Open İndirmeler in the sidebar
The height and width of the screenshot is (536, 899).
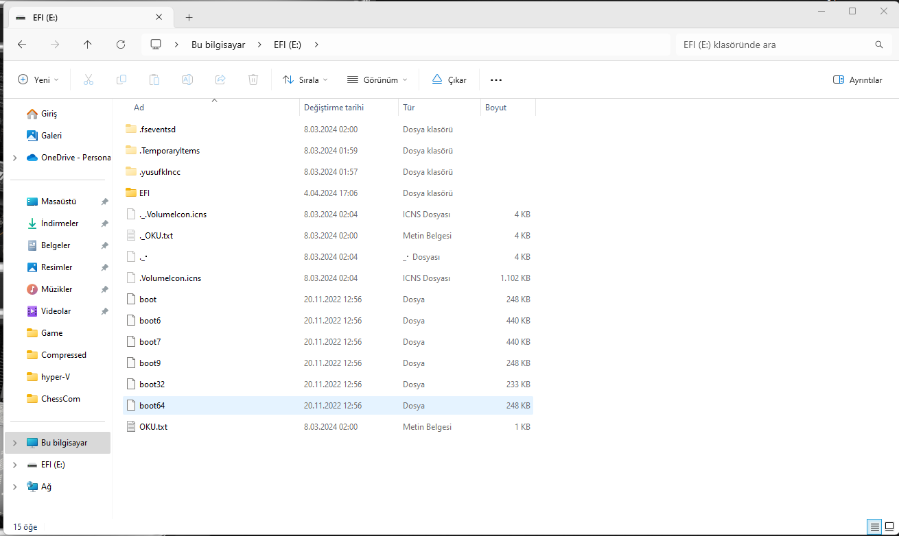pyautogui.click(x=60, y=223)
